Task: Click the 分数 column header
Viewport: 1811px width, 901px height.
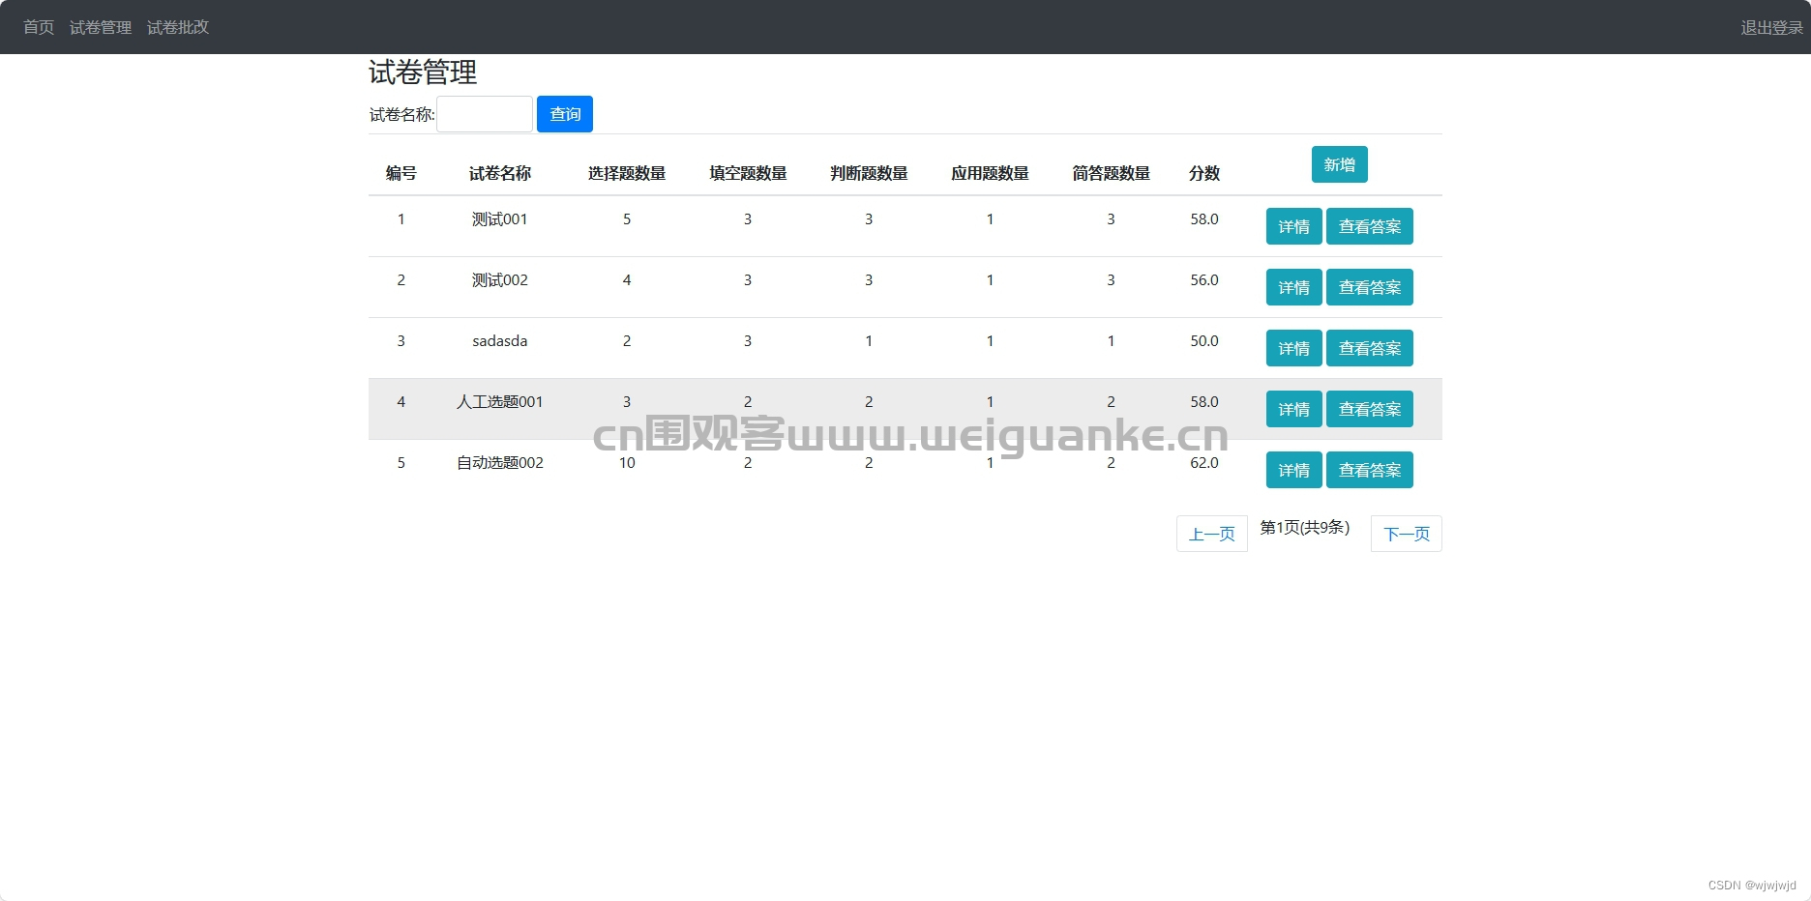Action: pyautogui.click(x=1204, y=173)
